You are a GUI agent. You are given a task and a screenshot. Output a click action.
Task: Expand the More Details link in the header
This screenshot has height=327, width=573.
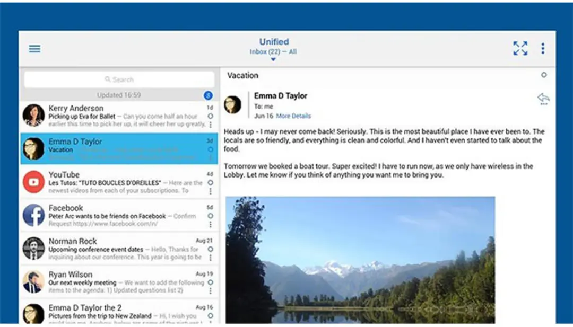(x=293, y=116)
